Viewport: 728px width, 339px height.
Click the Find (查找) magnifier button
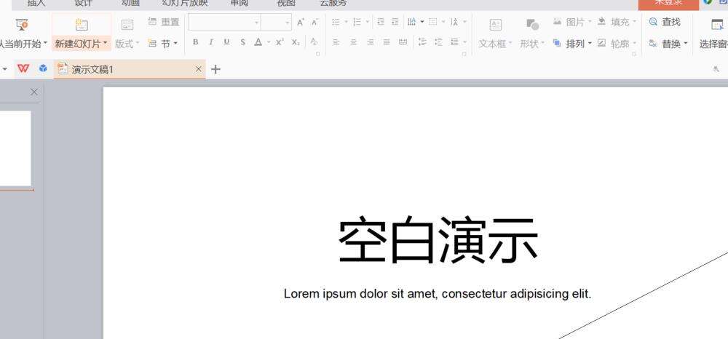(x=664, y=23)
